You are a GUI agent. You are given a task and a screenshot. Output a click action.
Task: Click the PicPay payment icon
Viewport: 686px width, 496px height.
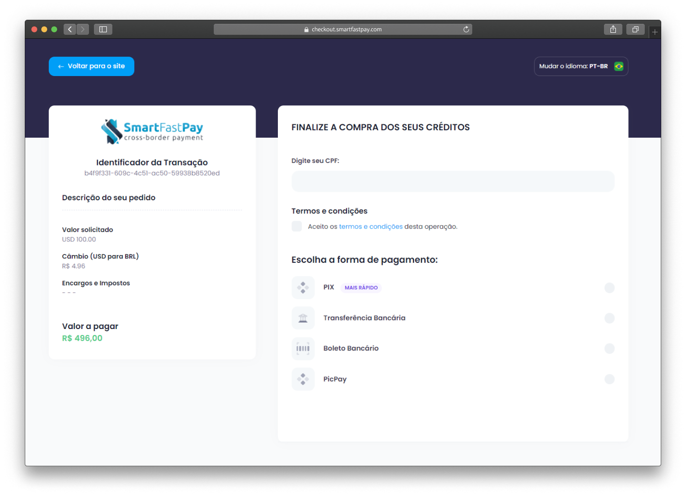coord(303,379)
